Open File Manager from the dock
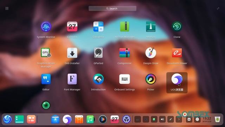Screen dimensions: 225x127 (x=55, y=119)
